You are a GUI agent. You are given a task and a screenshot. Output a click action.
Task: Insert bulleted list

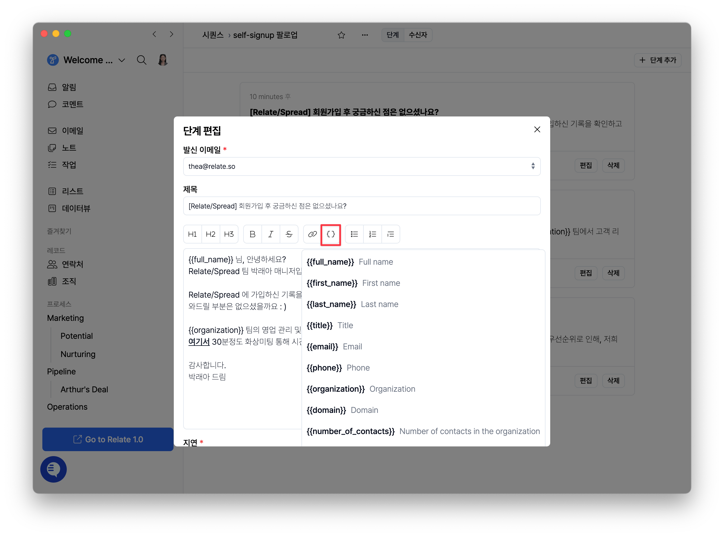click(x=354, y=234)
